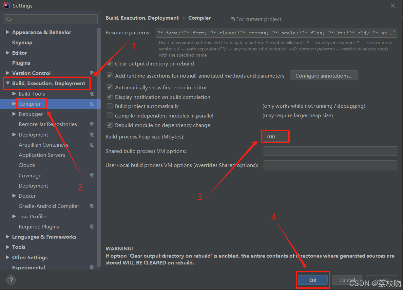Click the Resource patterns text field
The image size is (403, 290).
point(277,33)
